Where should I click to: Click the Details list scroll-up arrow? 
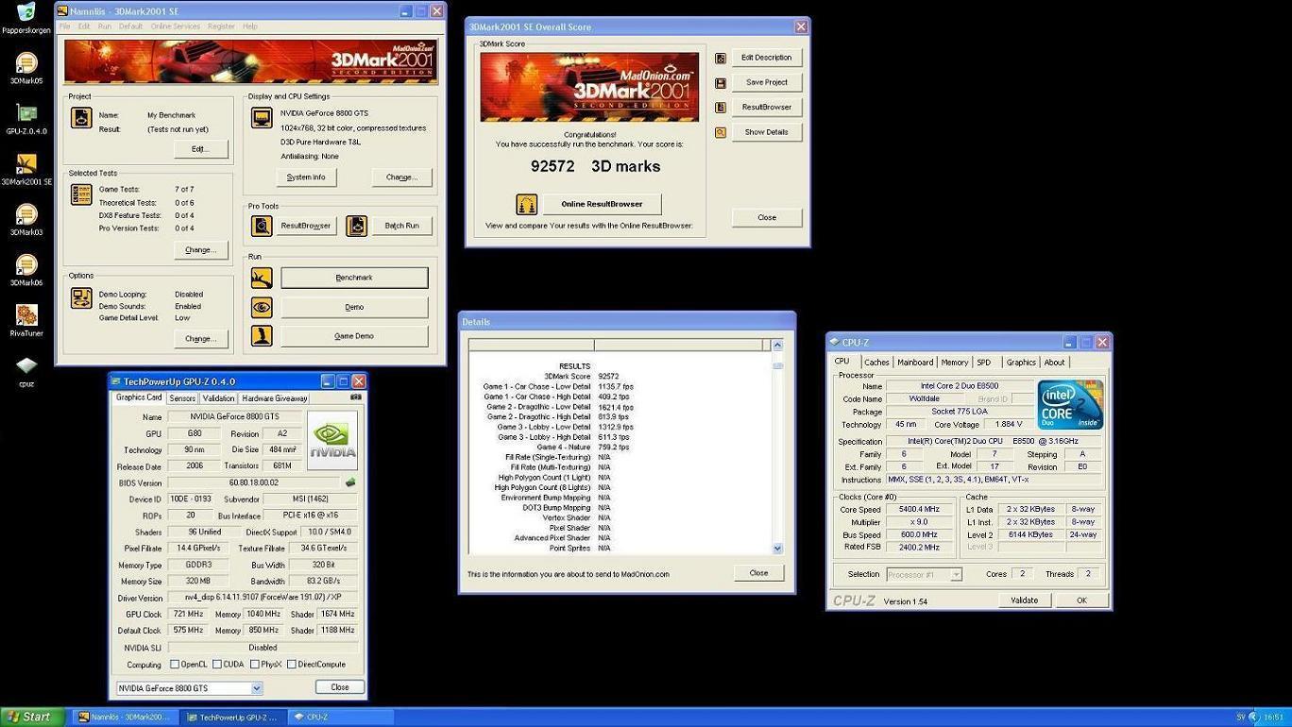777,345
